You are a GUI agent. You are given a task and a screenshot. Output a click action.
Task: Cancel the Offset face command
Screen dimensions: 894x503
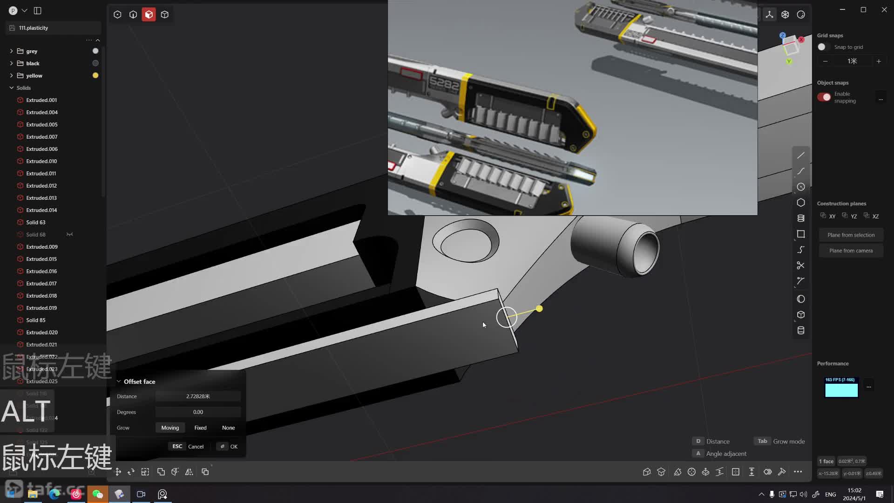tap(188, 446)
